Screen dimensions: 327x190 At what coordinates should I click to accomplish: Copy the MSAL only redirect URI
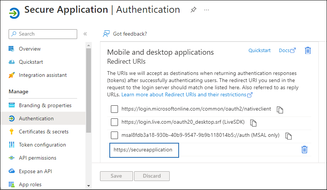pyautogui.click(x=288, y=136)
